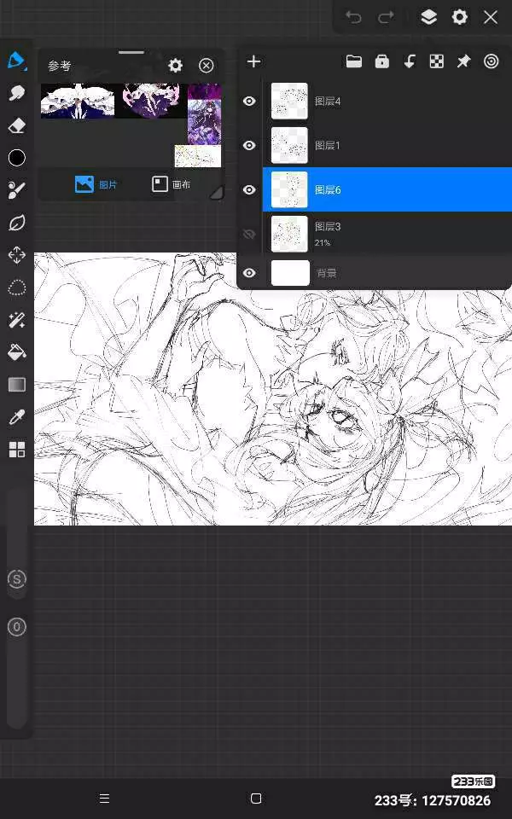Switch to the 画布 canvas tab
Image resolution: width=512 pixels, height=819 pixels.
(x=171, y=184)
